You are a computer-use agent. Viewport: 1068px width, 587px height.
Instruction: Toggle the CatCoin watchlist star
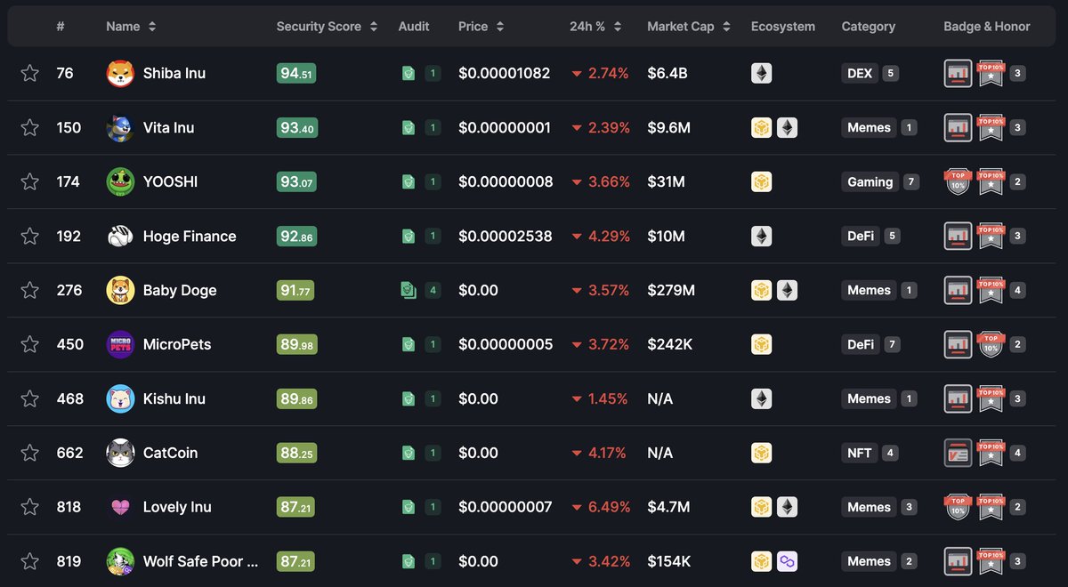click(x=29, y=453)
